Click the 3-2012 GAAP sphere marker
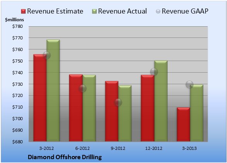227x163 pixels. [47, 55]
